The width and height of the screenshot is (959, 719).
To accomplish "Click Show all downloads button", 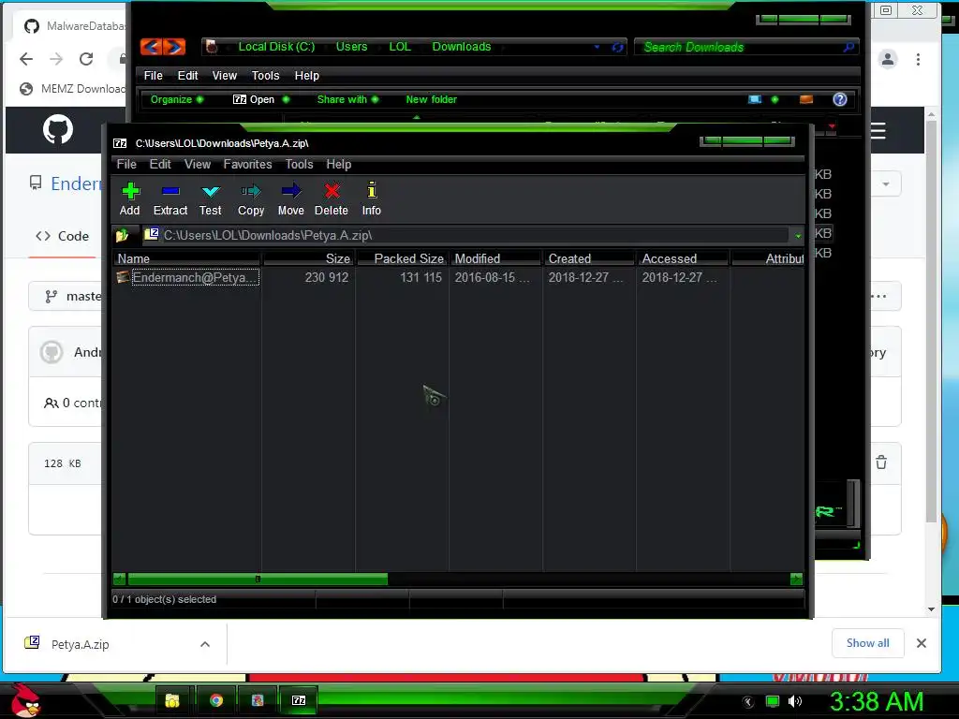I will click(868, 642).
